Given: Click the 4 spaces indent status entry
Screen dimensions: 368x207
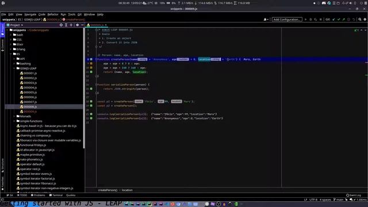Looking at the screenshot, I should tap(325, 200).
